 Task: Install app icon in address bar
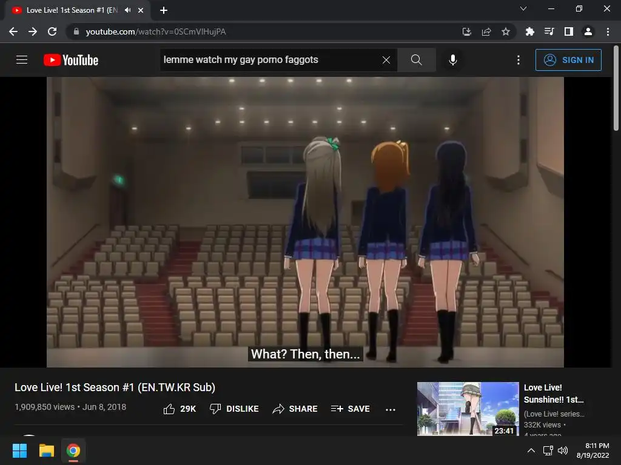point(467,31)
